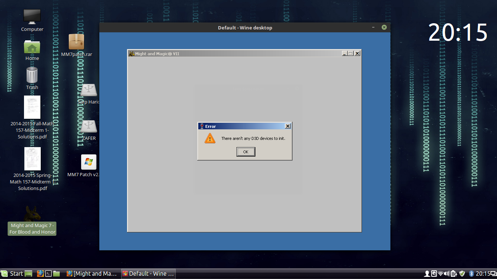Minimize the Default - Wine desktop window
This screenshot has height=279, width=497.
pos(373,27)
